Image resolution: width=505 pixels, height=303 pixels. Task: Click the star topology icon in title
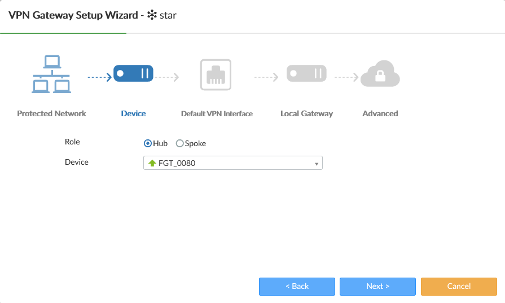(151, 15)
